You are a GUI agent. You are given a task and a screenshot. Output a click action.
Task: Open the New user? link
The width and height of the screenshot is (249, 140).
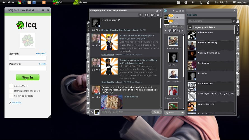point(41,54)
